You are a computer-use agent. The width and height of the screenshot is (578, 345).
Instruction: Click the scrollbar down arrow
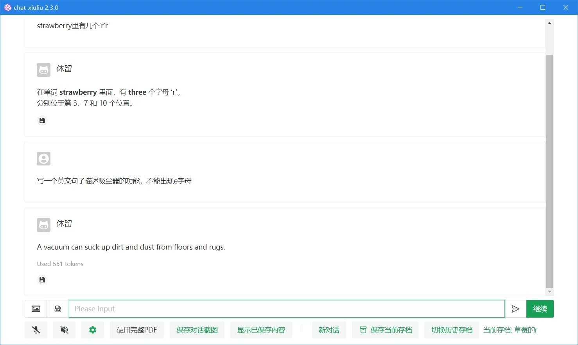[x=549, y=292]
